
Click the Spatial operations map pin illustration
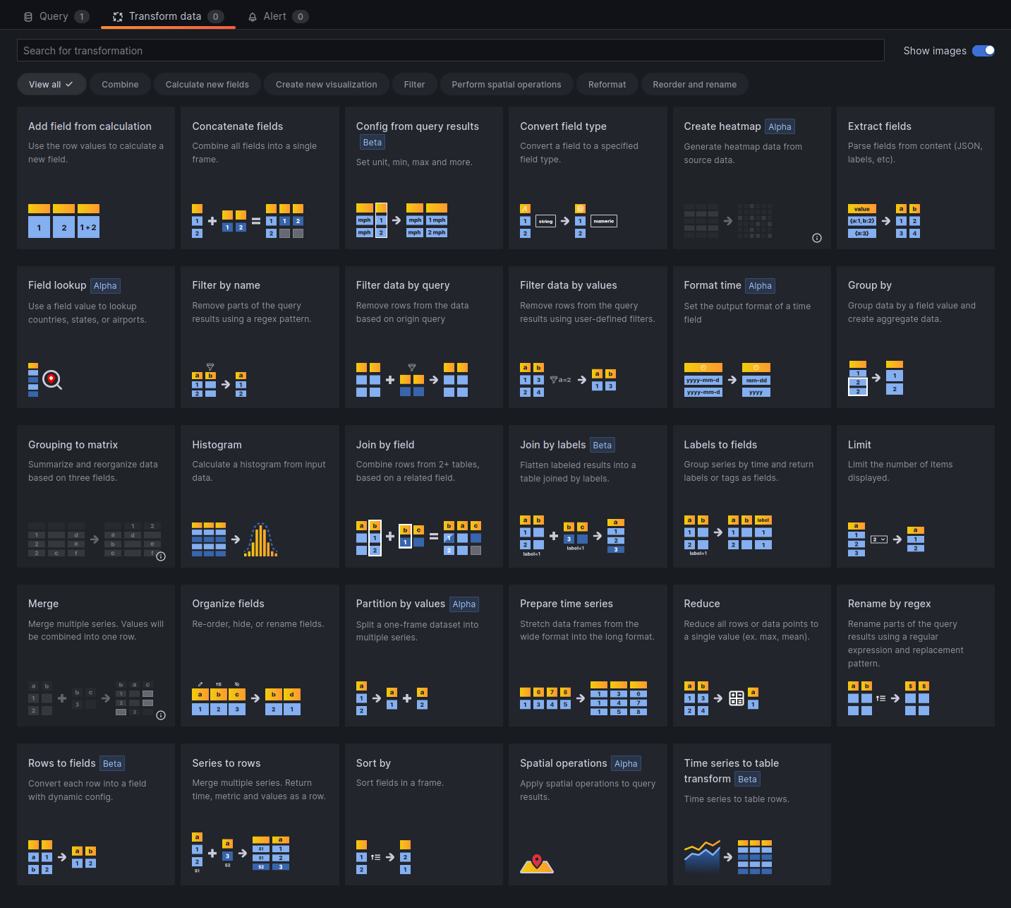tap(537, 864)
